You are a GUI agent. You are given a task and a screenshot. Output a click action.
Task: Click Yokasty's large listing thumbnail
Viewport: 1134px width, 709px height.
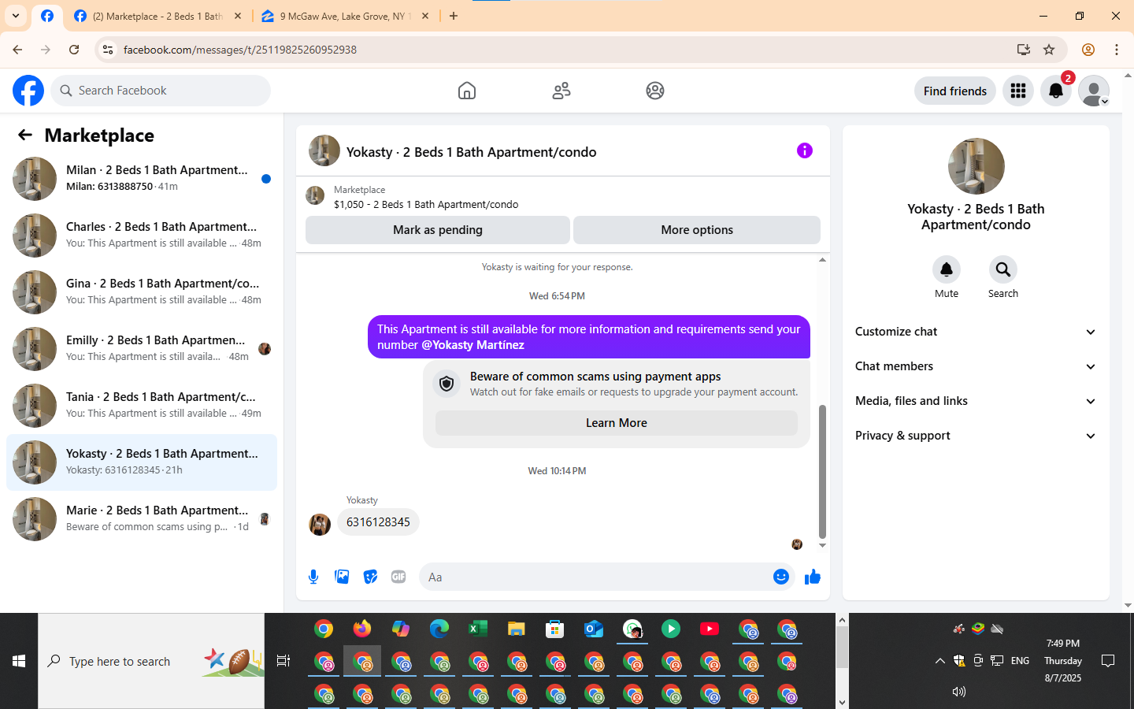[976, 166]
